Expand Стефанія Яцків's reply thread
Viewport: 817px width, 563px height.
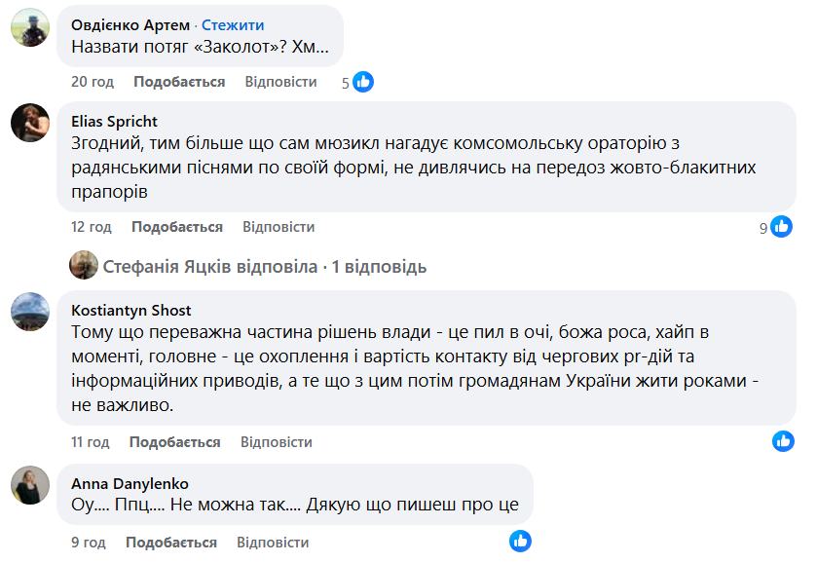click(265, 267)
